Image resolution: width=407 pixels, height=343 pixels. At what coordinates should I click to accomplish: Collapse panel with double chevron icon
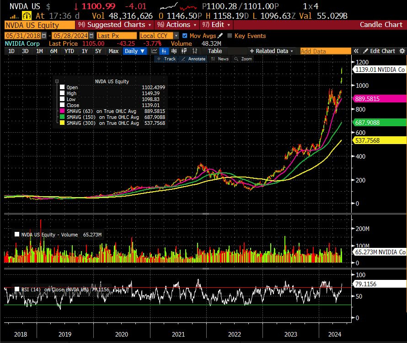(356, 51)
